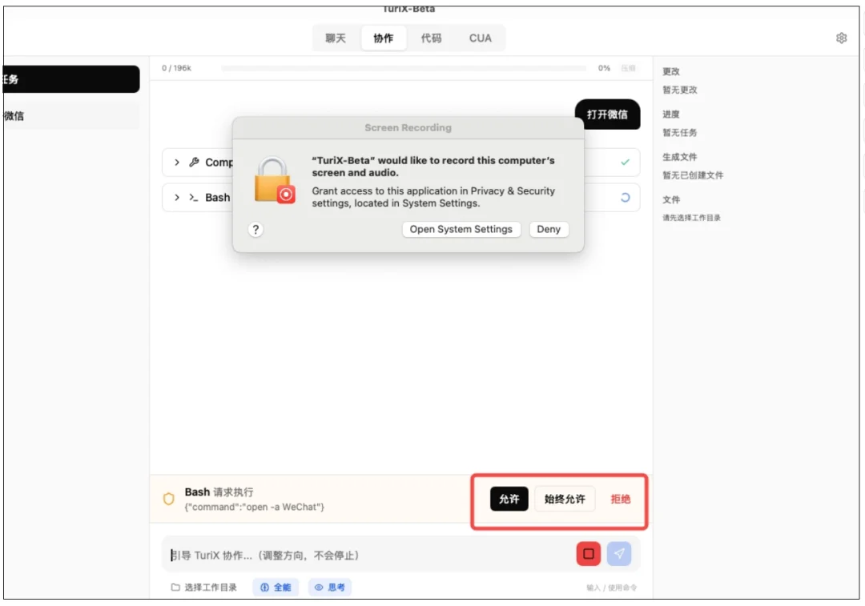The image size is (865, 606).
Task: Open the settings gear at top right
Action: tap(841, 38)
